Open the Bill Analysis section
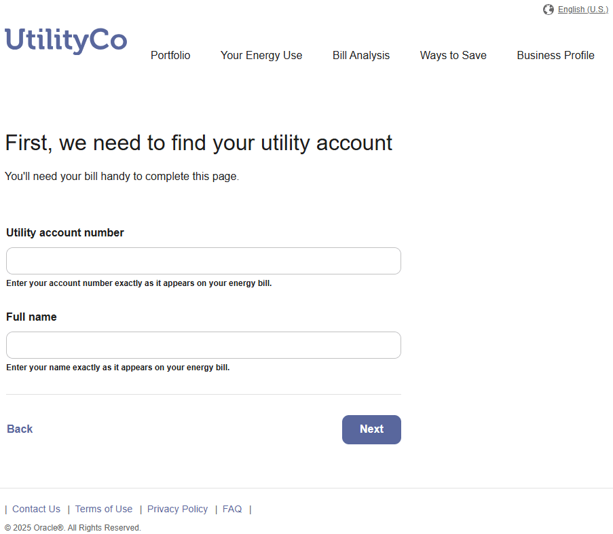Screen dimensions: 613x534 pos(360,56)
